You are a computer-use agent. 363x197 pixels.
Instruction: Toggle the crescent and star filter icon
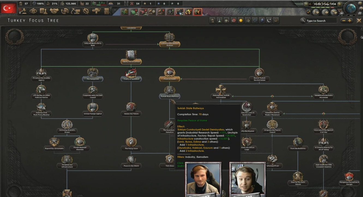point(269,21)
